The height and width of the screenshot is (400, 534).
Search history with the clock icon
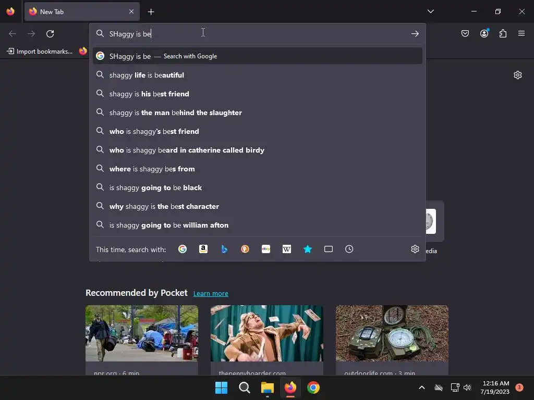click(x=349, y=249)
